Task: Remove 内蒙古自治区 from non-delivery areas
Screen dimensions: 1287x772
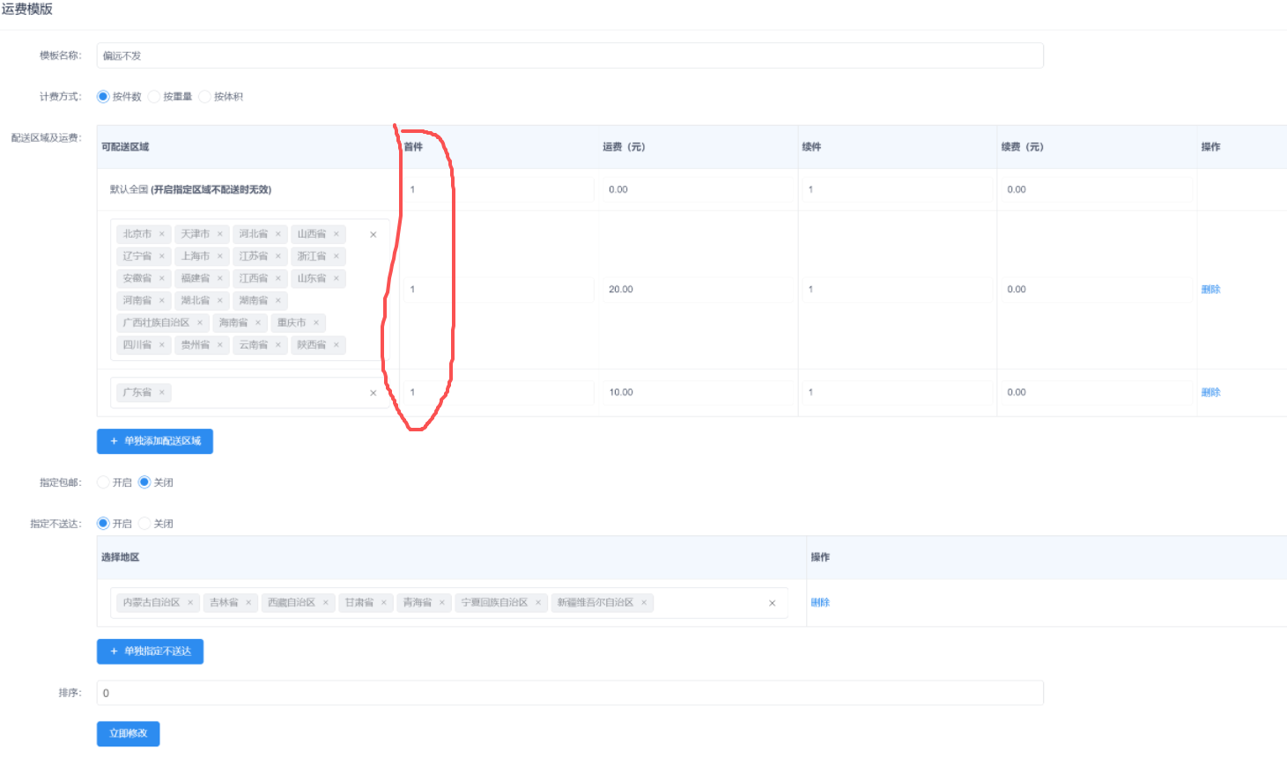Action: click(190, 603)
